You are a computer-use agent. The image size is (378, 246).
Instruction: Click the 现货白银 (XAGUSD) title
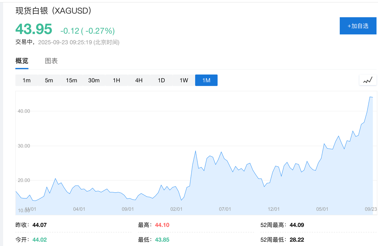click(x=52, y=11)
